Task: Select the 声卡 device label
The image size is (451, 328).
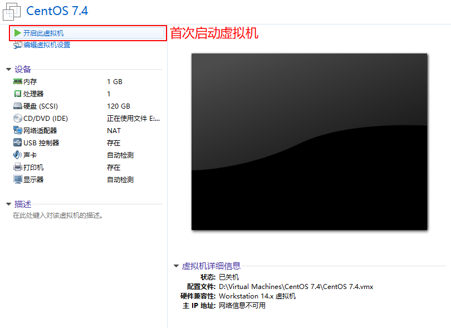Action: tap(30, 155)
